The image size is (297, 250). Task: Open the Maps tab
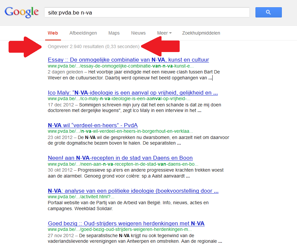tap(114, 33)
